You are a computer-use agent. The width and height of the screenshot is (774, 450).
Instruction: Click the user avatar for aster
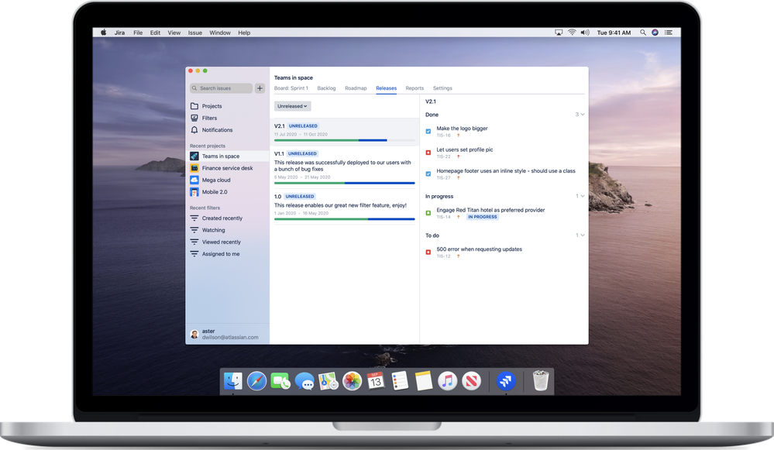(x=194, y=335)
